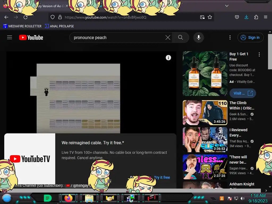Open That Boy Aqua channel name
This screenshot has height=204, width=272.
239,141
